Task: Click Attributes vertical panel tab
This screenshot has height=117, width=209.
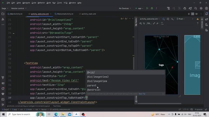Action: click(x=202, y=23)
